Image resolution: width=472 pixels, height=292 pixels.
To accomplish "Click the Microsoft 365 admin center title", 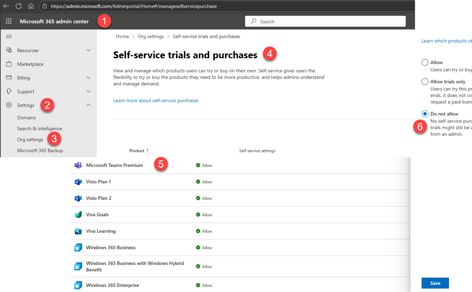I will click(54, 21).
